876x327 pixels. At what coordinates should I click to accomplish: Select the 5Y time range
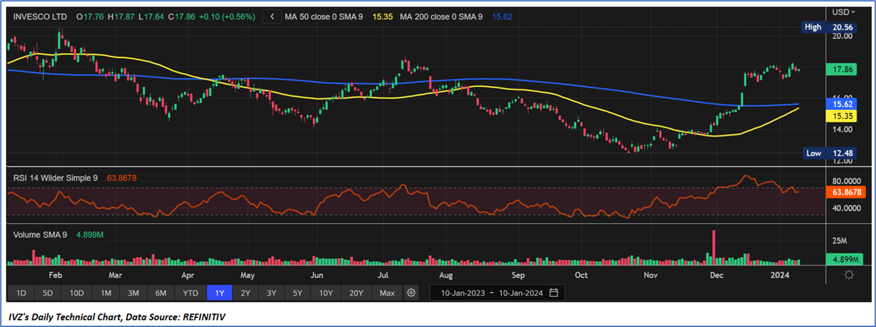[x=297, y=293]
